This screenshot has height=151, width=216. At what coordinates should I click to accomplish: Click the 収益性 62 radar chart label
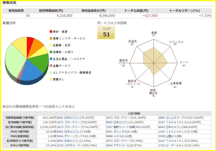[132, 42]
